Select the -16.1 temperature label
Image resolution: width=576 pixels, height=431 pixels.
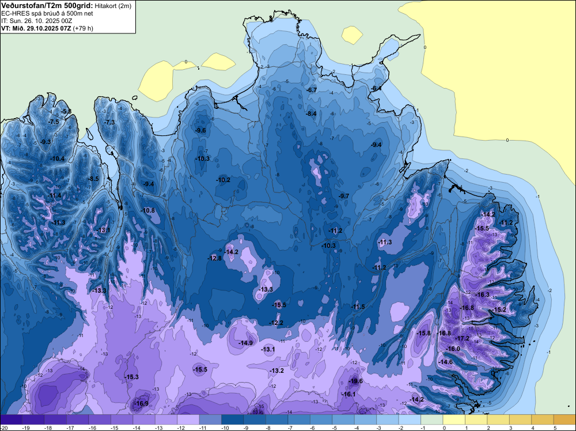pyautogui.click(x=348, y=394)
